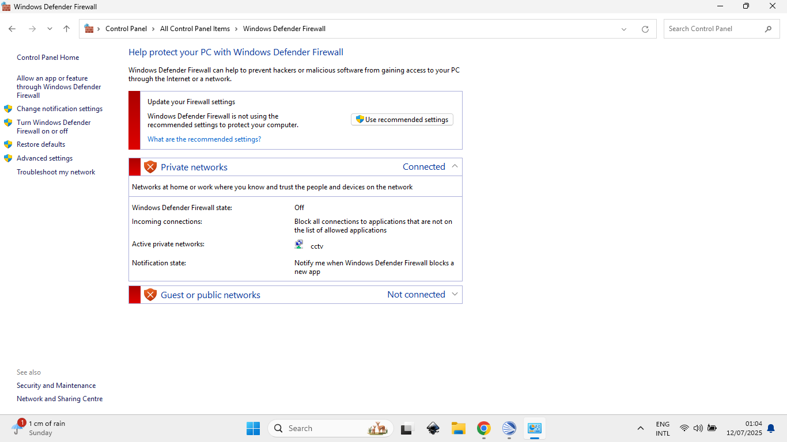Open the Windows Start menu
The height and width of the screenshot is (442, 787).
click(x=253, y=428)
